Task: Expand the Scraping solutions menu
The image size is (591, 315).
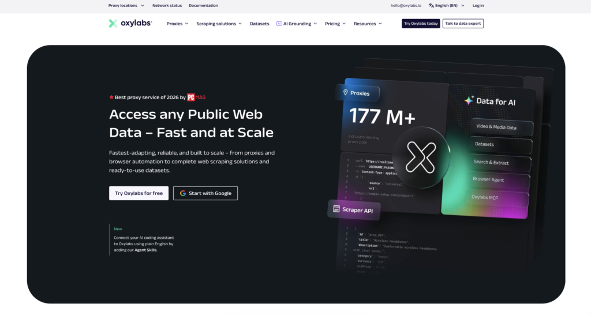Action: click(x=219, y=23)
